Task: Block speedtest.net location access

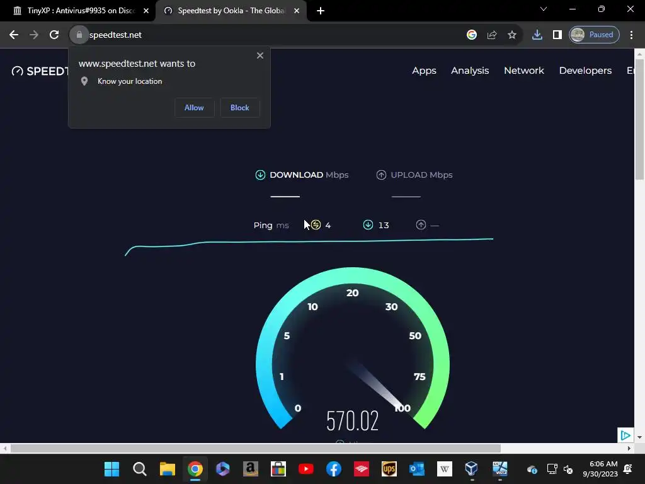Action: click(240, 107)
